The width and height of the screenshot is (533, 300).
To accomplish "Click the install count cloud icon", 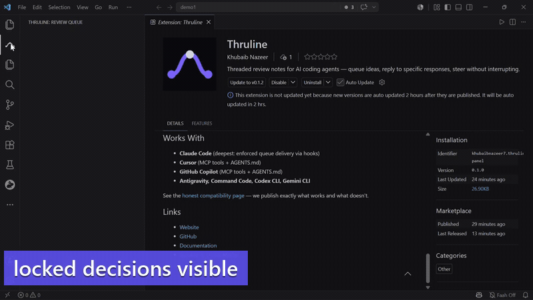I will point(283,57).
